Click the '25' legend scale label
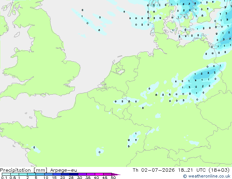Screen dimensions: 232x179 (x=71, y=178)
